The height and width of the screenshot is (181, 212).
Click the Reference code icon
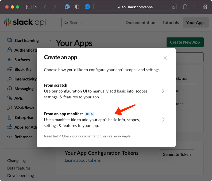click(9, 136)
